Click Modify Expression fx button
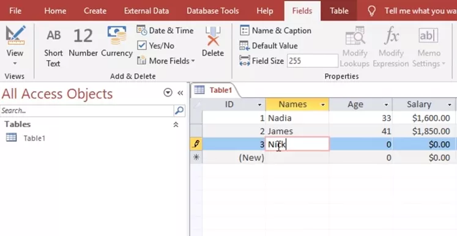The height and width of the screenshot is (236, 457). point(391,47)
